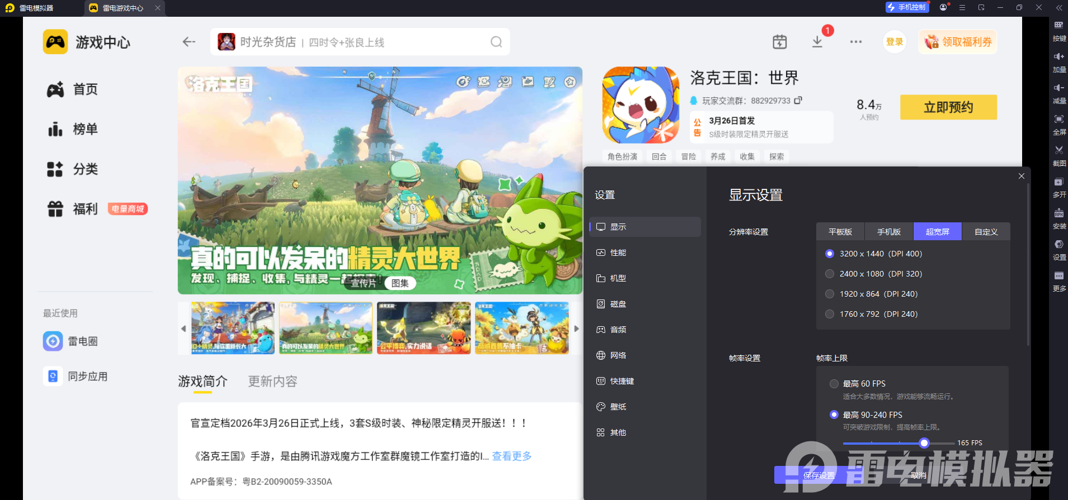Open 其他 settings section

pos(645,432)
